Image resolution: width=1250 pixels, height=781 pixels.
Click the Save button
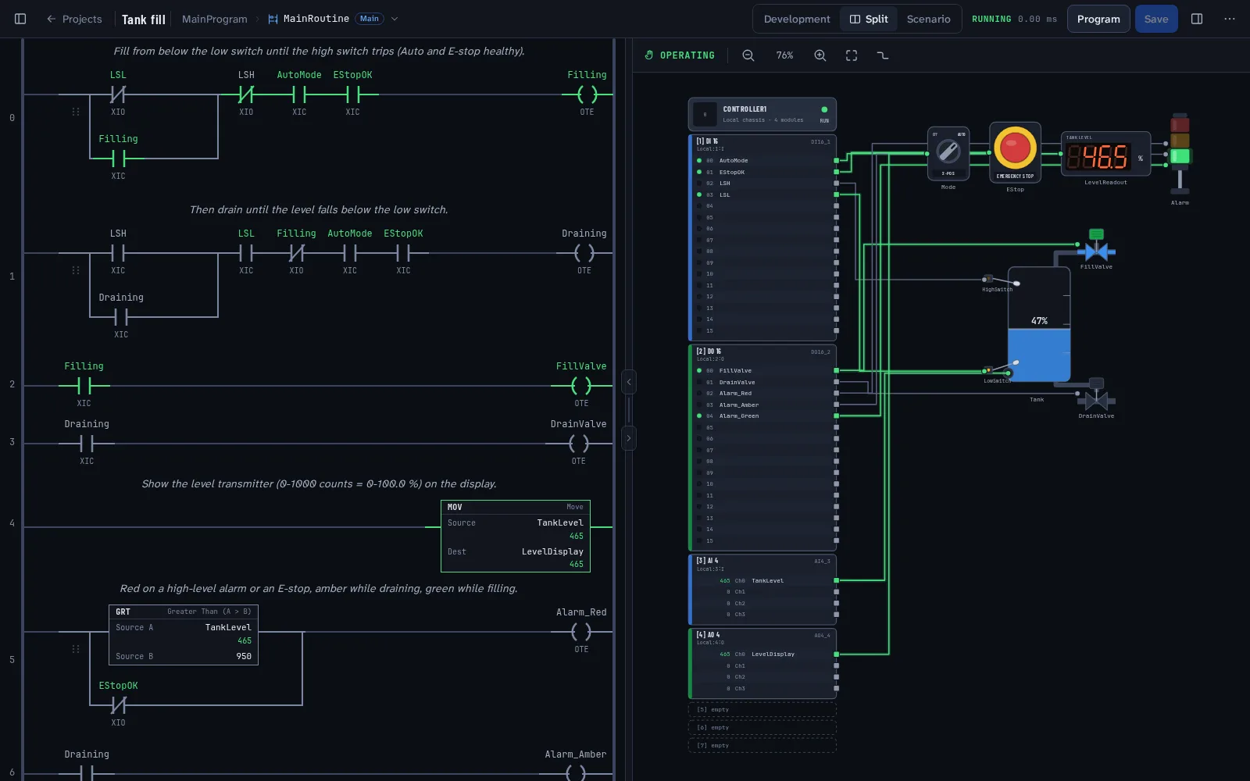click(x=1156, y=19)
